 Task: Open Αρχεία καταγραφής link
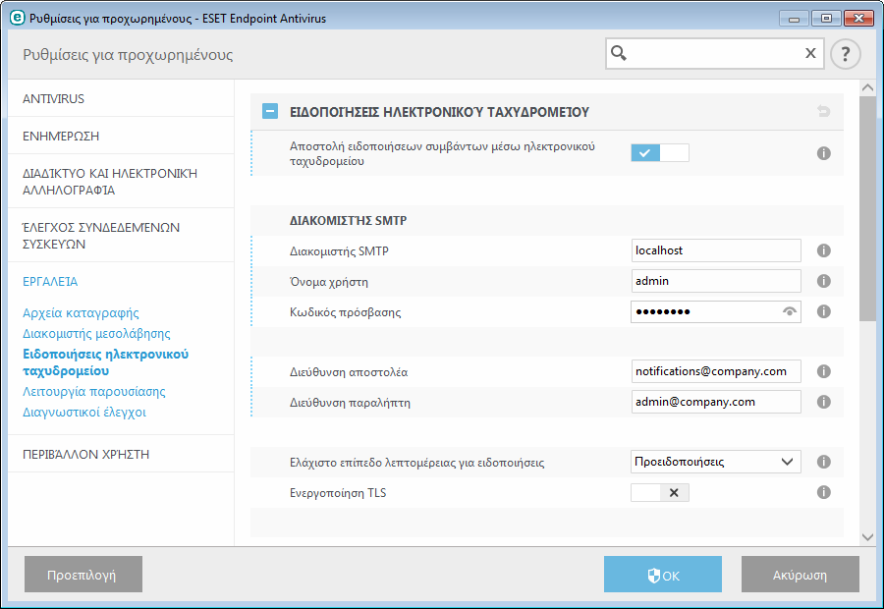tap(81, 313)
